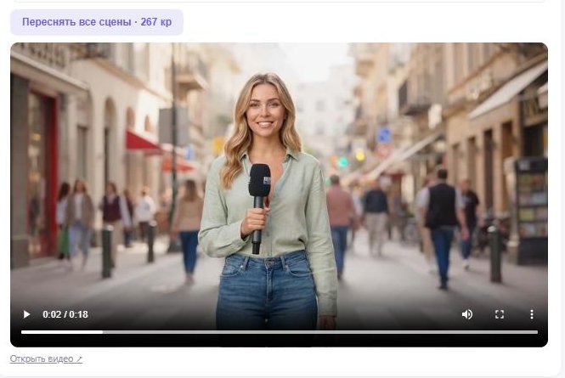Click the newsstand on the right side of the video

point(531,211)
